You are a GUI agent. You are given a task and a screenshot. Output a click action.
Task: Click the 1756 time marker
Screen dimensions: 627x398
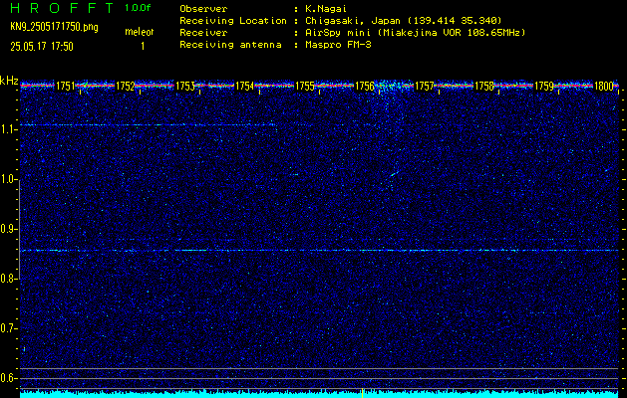pos(365,86)
